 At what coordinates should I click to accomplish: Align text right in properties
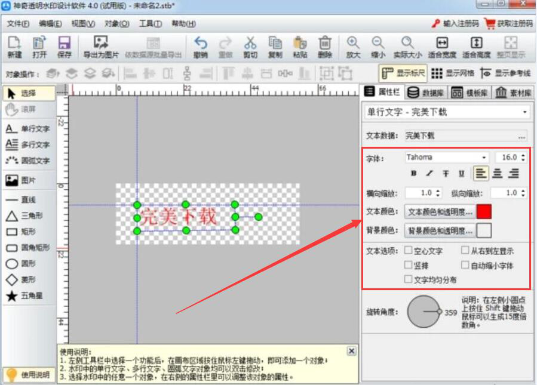[513, 174]
